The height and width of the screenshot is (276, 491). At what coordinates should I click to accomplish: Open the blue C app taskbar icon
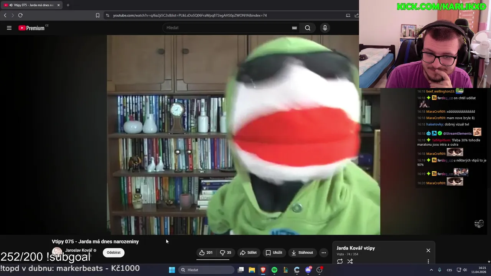point(297,270)
